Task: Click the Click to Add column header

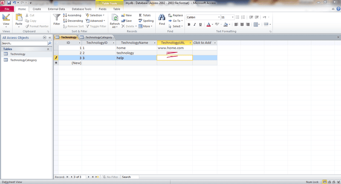Action: (205, 43)
